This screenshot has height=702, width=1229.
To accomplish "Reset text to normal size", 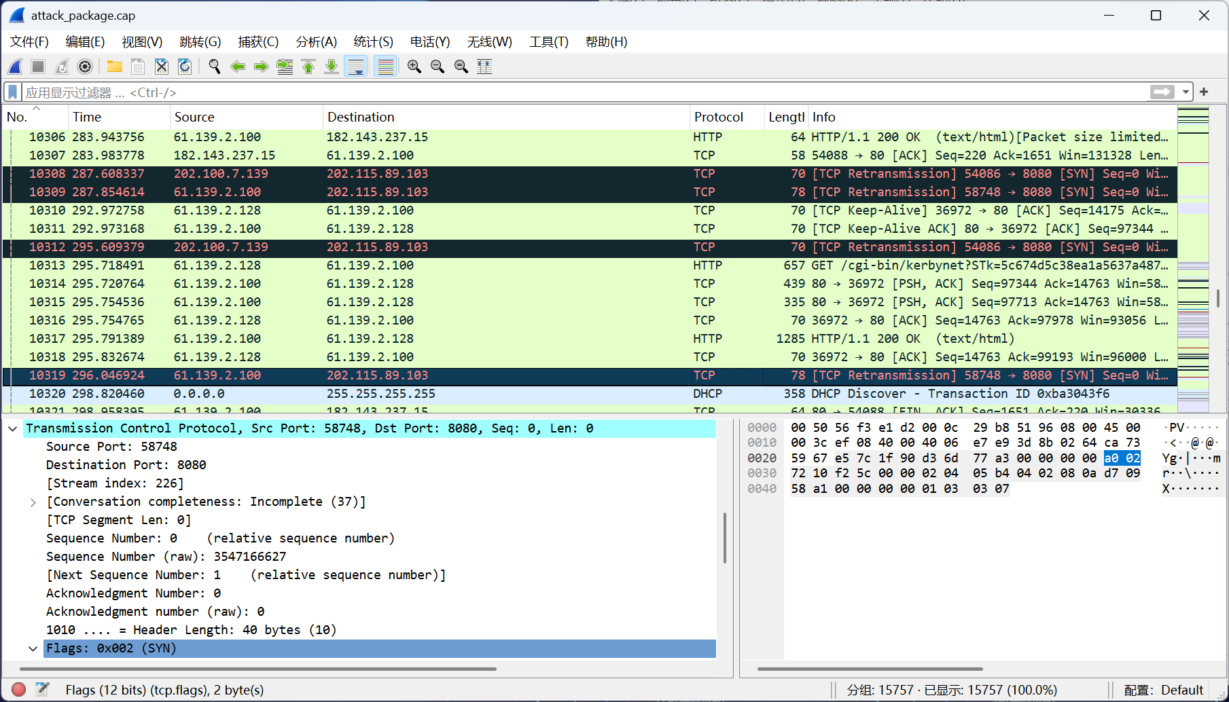I will [461, 67].
